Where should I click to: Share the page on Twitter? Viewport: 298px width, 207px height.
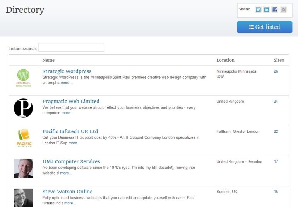pos(258,10)
